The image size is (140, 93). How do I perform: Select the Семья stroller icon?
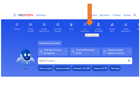(x=71, y=25)
